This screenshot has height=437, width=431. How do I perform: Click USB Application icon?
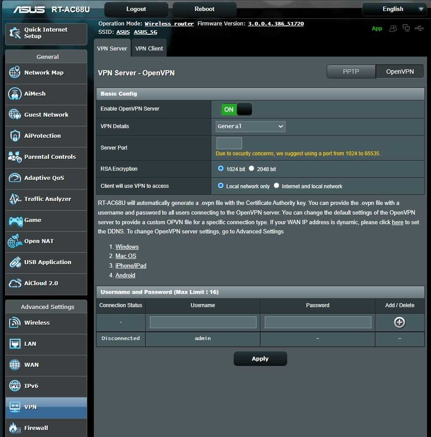[15, 262]
